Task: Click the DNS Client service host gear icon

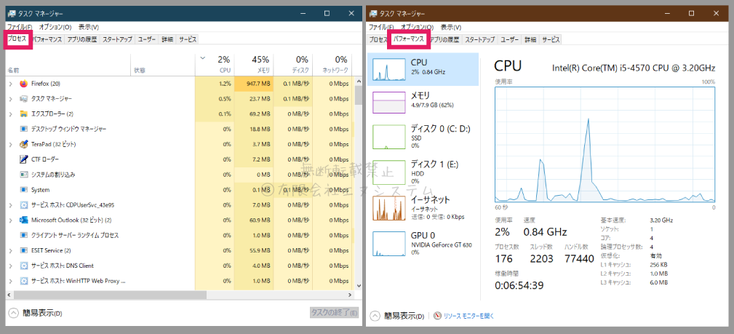Action: pos(24,266)
